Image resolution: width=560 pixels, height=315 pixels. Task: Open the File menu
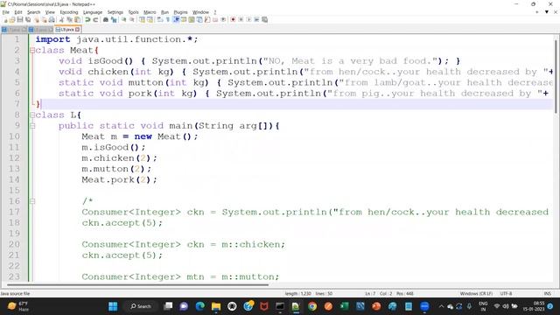[6, 12]
